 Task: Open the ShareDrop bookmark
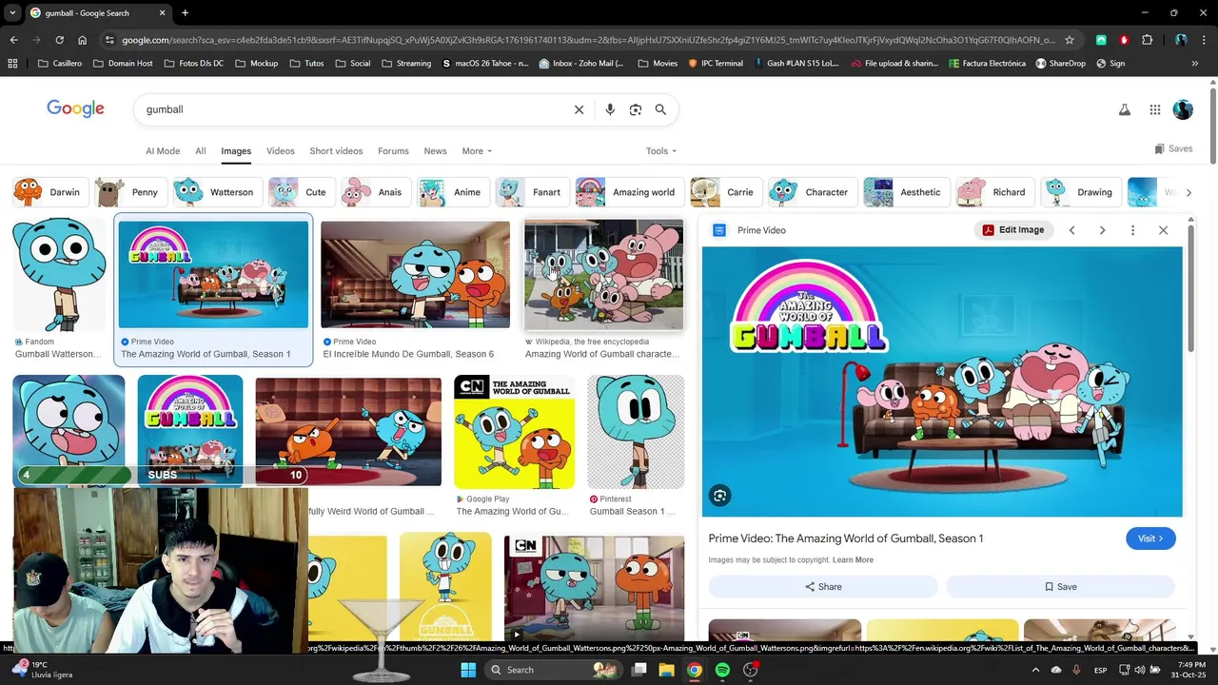coord(1060,64)
